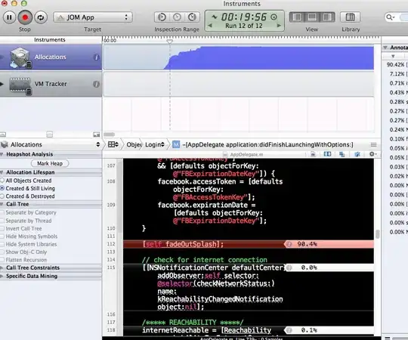The height and width of the screenshot is (340, 408).
Task: Click the Allocations instrument info icon
Action: click(x=96, y=57)
